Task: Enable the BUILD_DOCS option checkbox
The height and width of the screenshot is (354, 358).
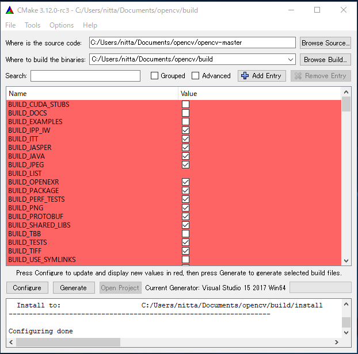Action: 185,113
